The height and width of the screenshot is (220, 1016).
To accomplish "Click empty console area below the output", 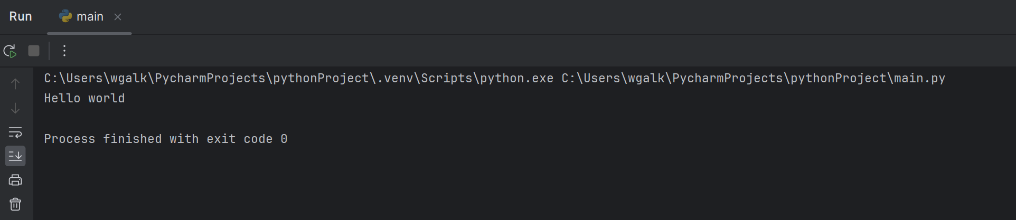I will [475, 185].
